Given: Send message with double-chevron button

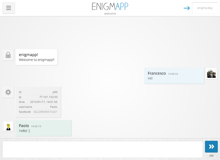Looking at the screenshot, I should (211, 146).
